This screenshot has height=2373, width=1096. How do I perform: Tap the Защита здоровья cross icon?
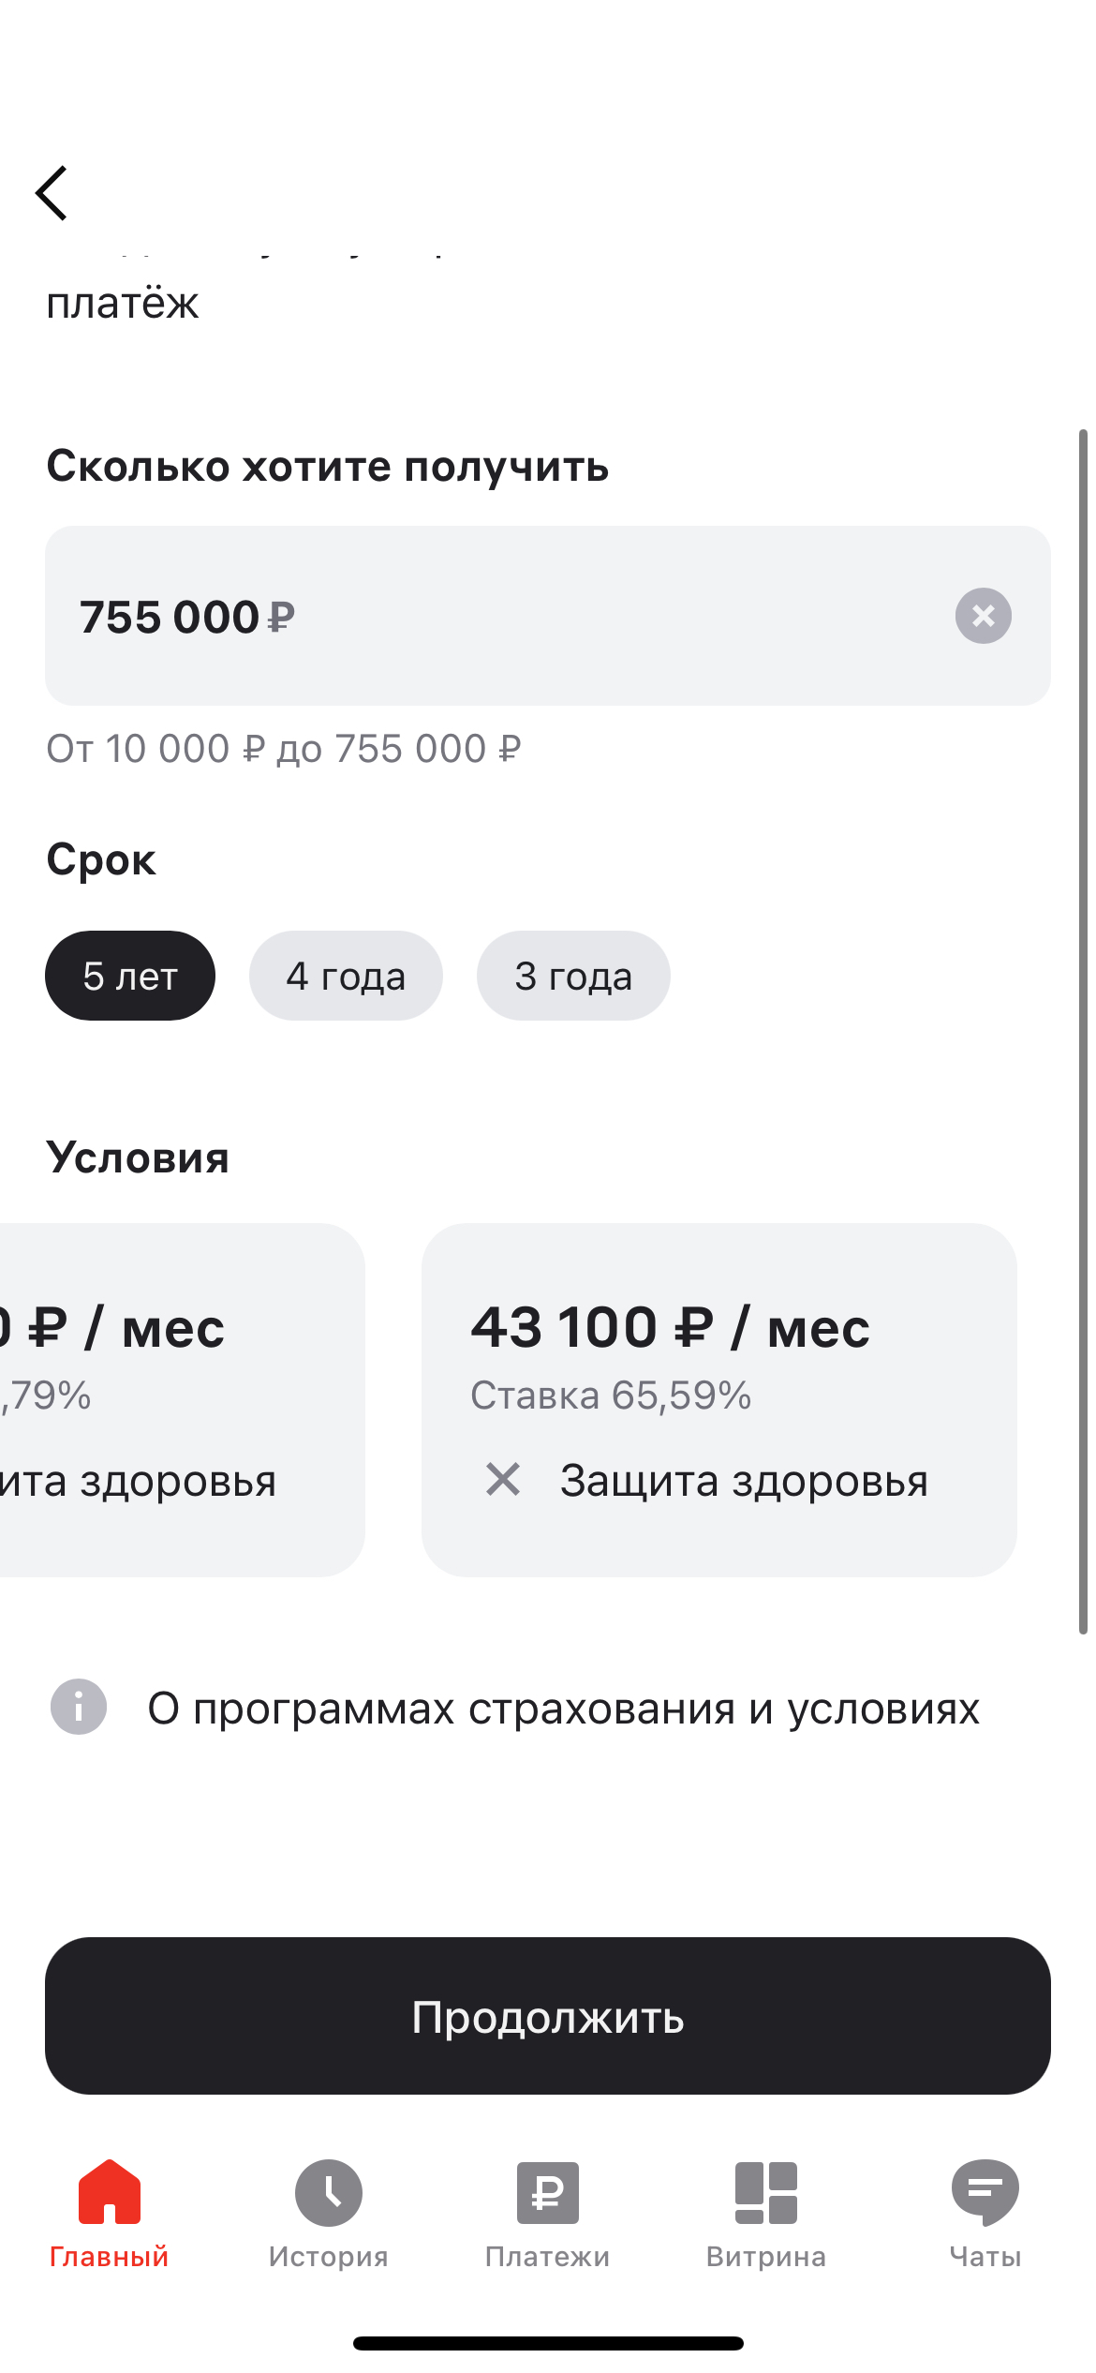(x=503, y=1480)
